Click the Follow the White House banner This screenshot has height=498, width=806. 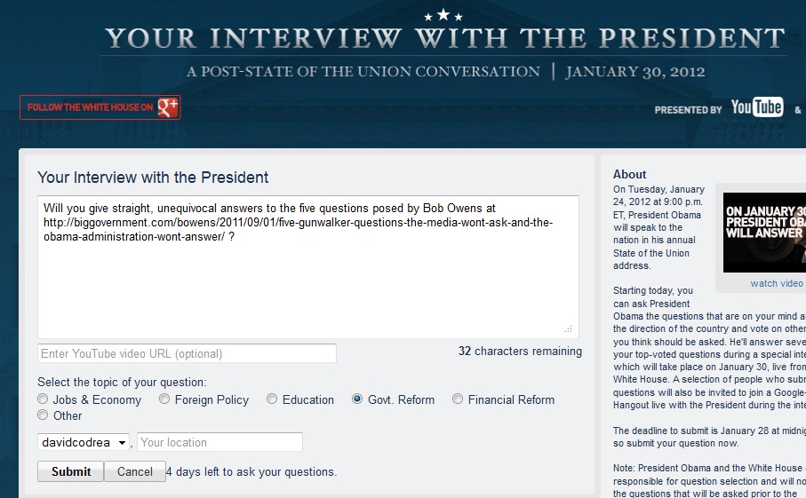(100, 107)
